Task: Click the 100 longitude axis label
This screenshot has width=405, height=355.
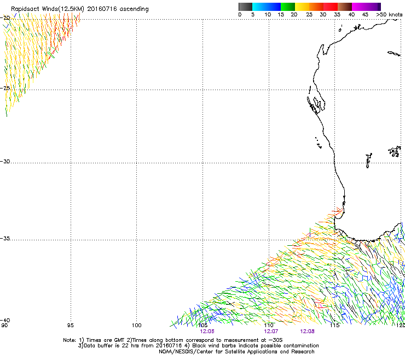Action: [x=137, y=326]
